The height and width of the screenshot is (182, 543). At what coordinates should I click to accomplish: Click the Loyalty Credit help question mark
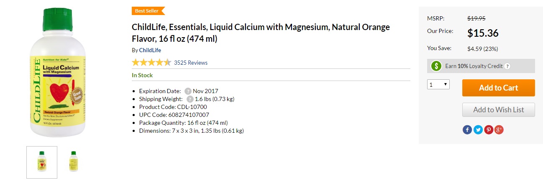507,66
